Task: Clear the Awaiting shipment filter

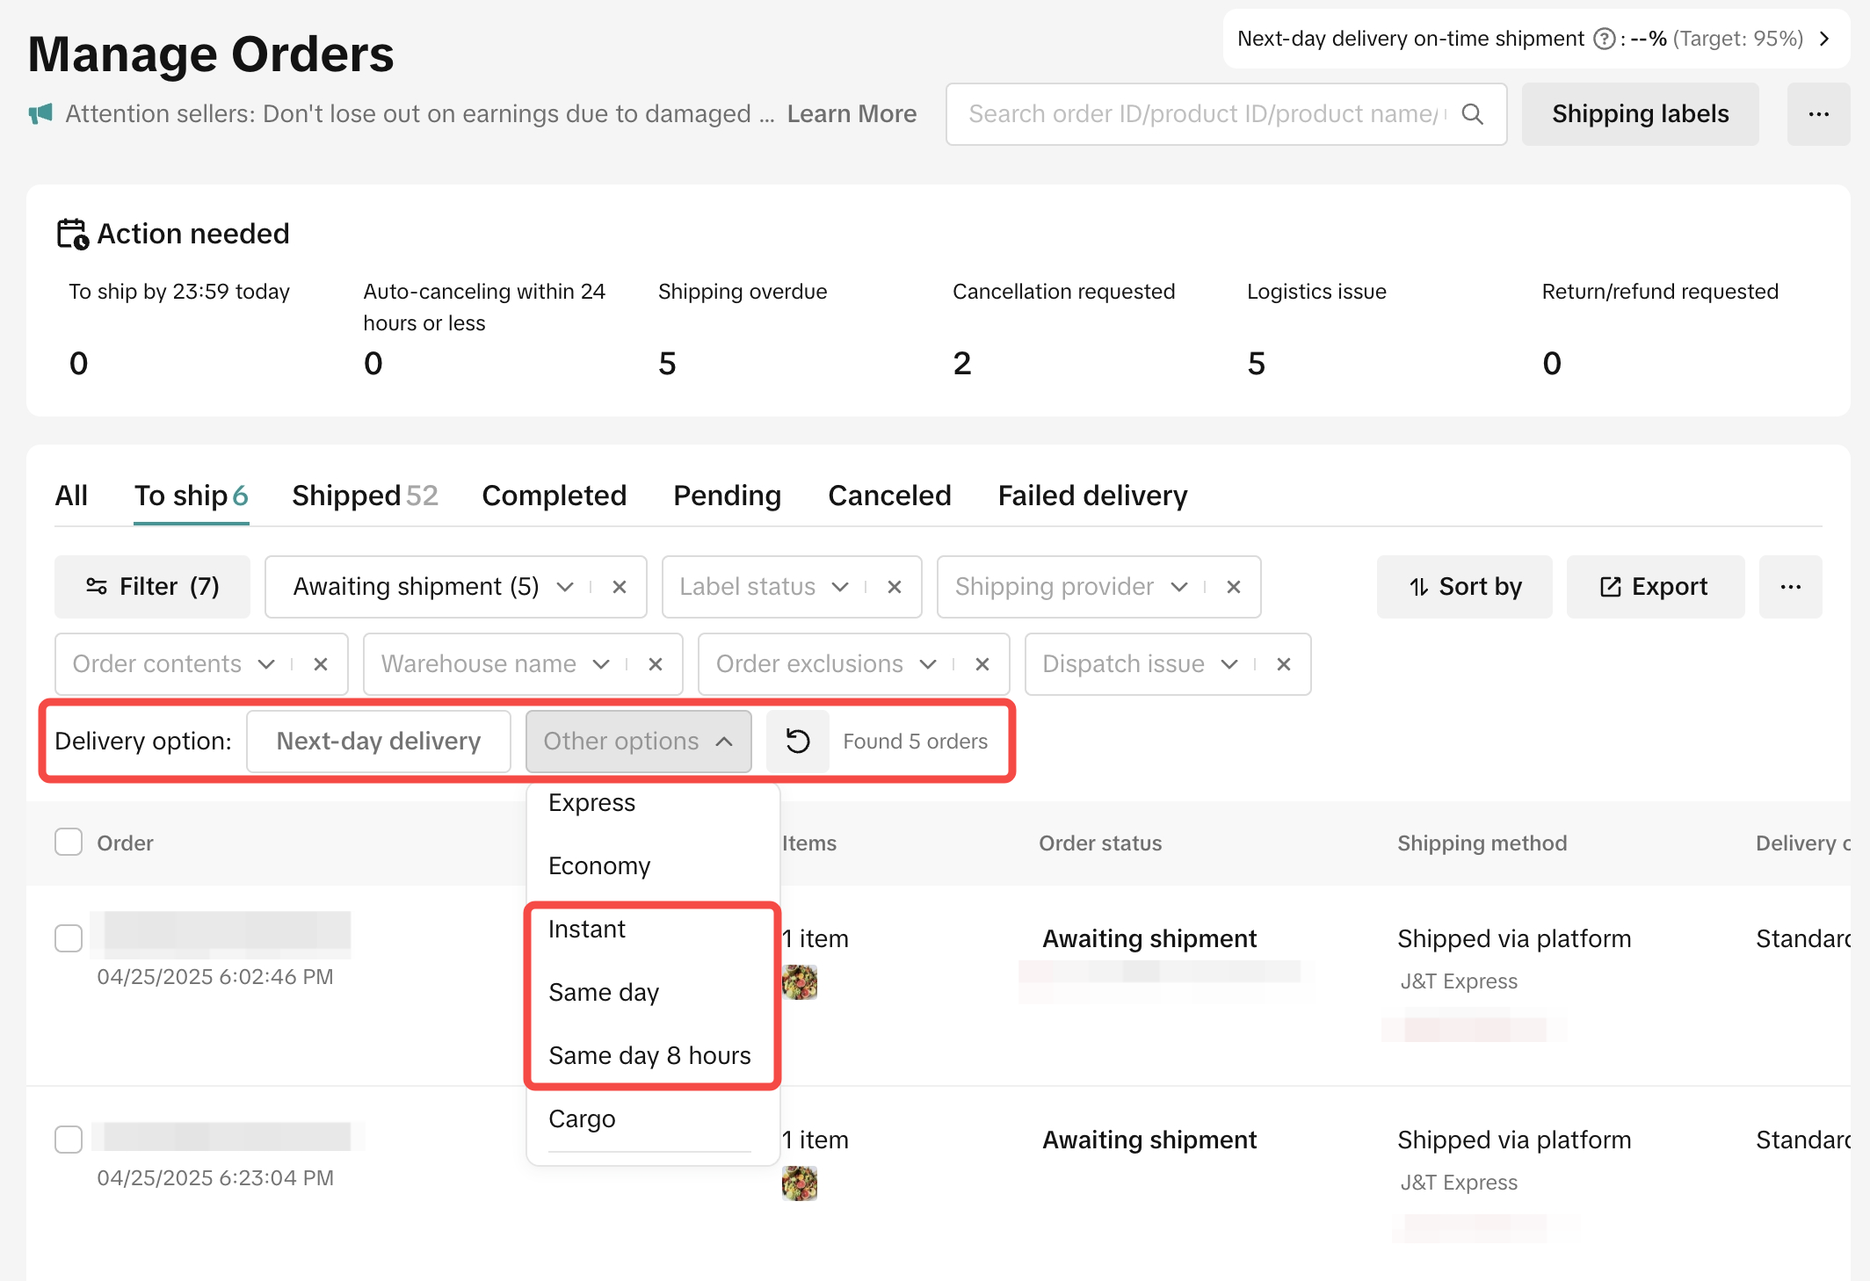Action: 620,587
